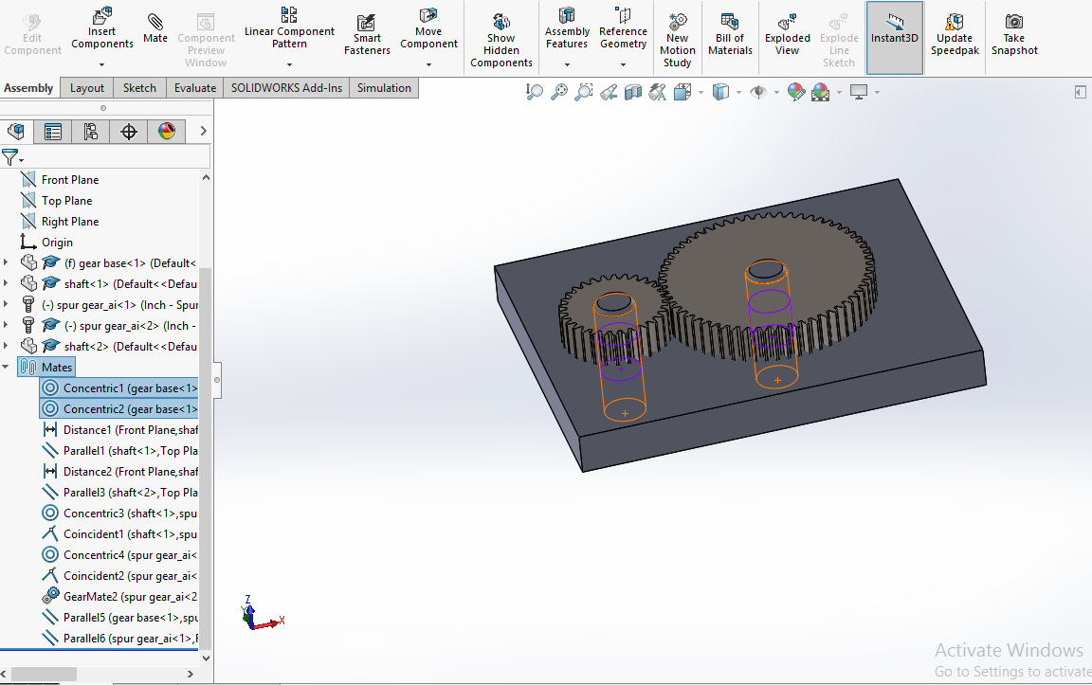
Task: Collapse the Mates folder in the tree
Action: click(x=7, y=368)
